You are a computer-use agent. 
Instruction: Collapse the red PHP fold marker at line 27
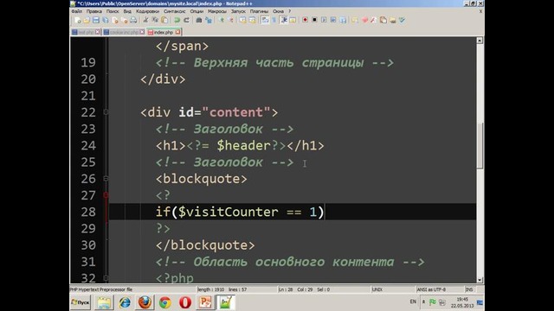pos(106,195)
